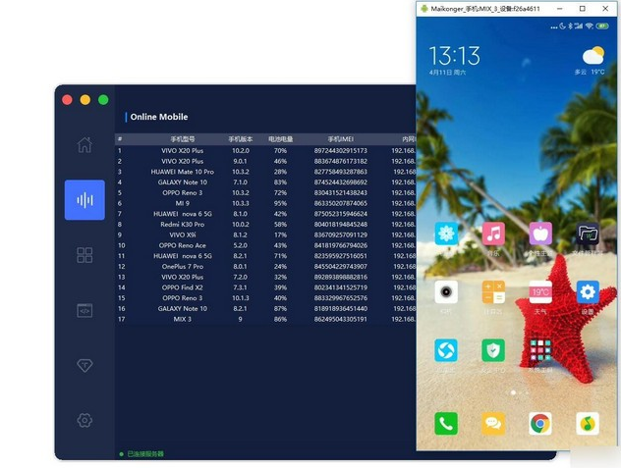Select row 10 OPPO Reno Ace

(x=265, y=245)
